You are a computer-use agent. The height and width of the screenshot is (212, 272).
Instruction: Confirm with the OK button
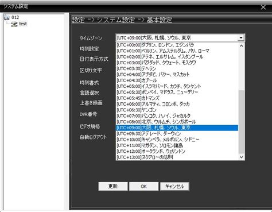[x=143, y=186]
